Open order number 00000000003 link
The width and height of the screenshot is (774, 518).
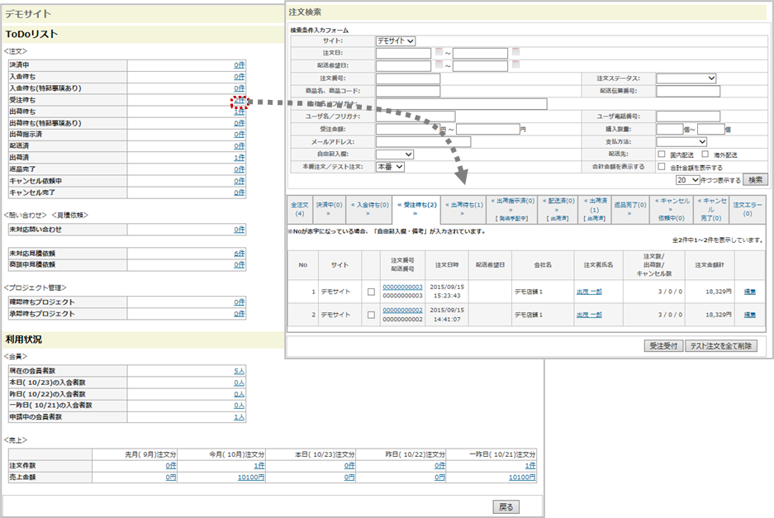pos(402,287)
